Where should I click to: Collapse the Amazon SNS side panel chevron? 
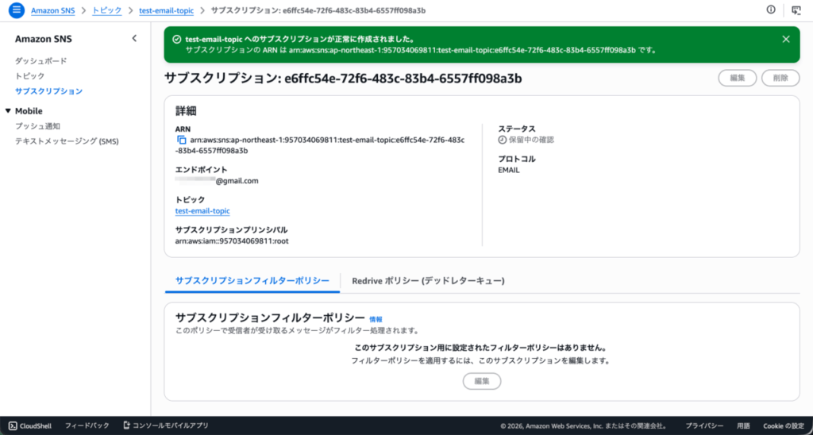pos(134,38)
